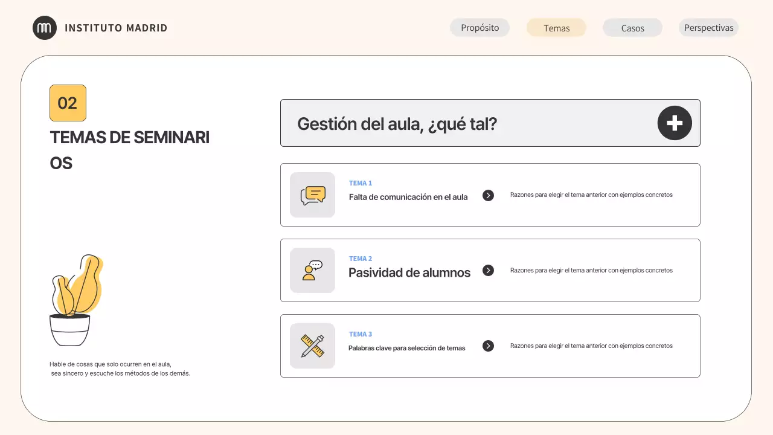Click the yellow '02' number badge
The image size is (773, 435).
68,103
